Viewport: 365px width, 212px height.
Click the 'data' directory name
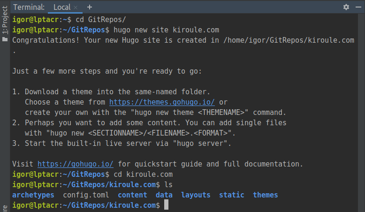point(164,195)
